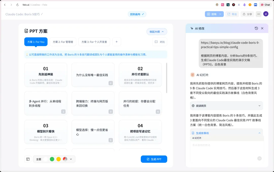Start presentation with 放映 button

[x=212, y=14]
